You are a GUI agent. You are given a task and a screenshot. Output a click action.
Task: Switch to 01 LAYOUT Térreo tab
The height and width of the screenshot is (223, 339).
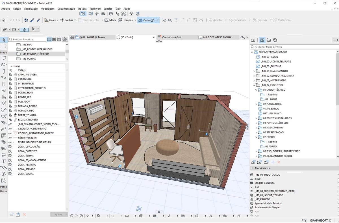point(95,37)
